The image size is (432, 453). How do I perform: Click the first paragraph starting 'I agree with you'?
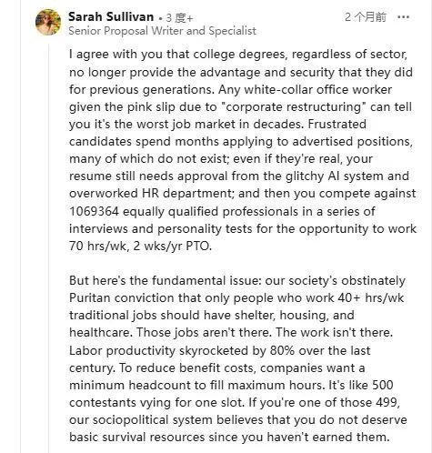[x=243, y=150]
